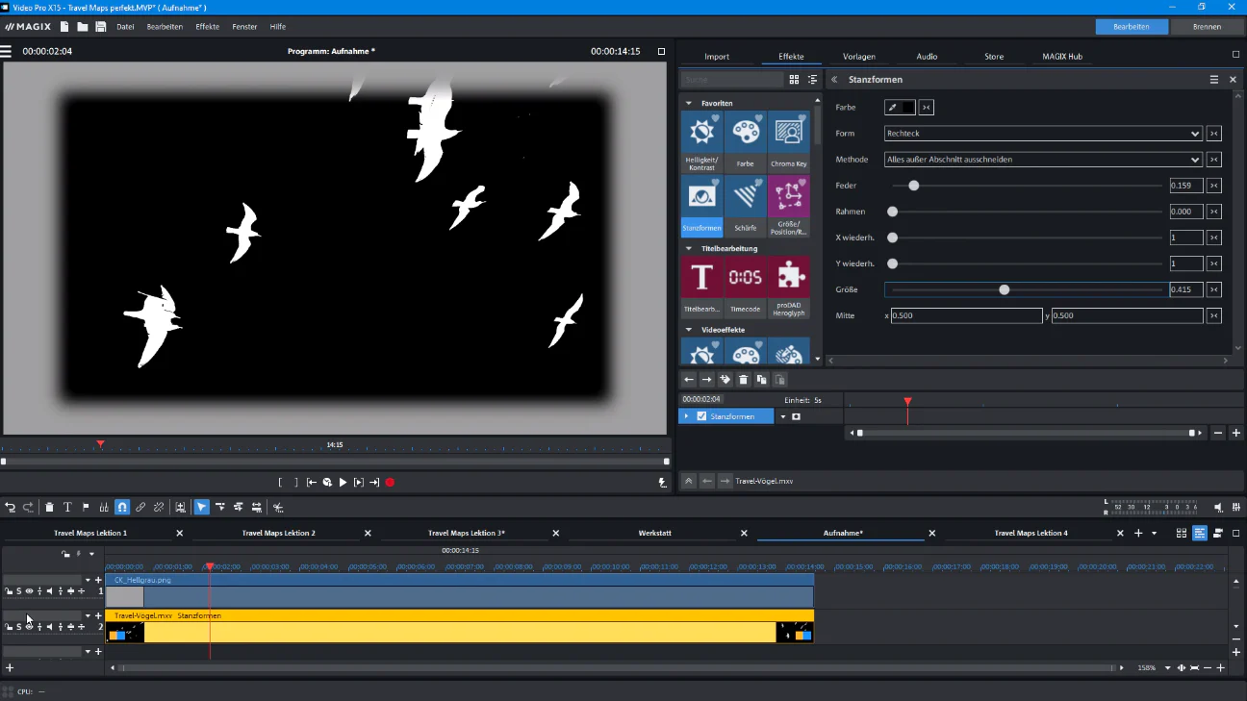The height and width of the screenshot is (701, 1247).
Task: Click the undo arrow in the timeline toolbar
Action: click(x=11, y=507)
